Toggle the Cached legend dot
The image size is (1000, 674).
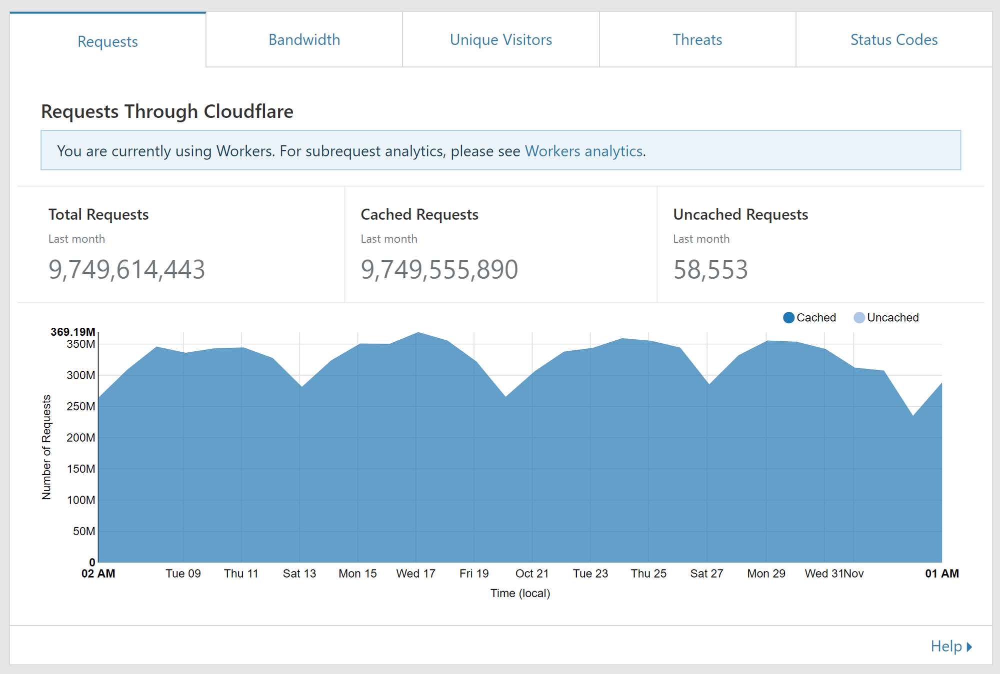788,318
